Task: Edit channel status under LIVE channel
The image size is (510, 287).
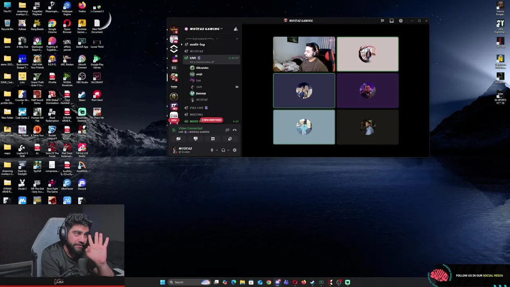Action: coord(202,62)
